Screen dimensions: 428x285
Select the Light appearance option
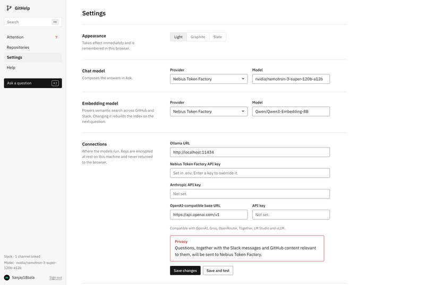click(178, 37)
